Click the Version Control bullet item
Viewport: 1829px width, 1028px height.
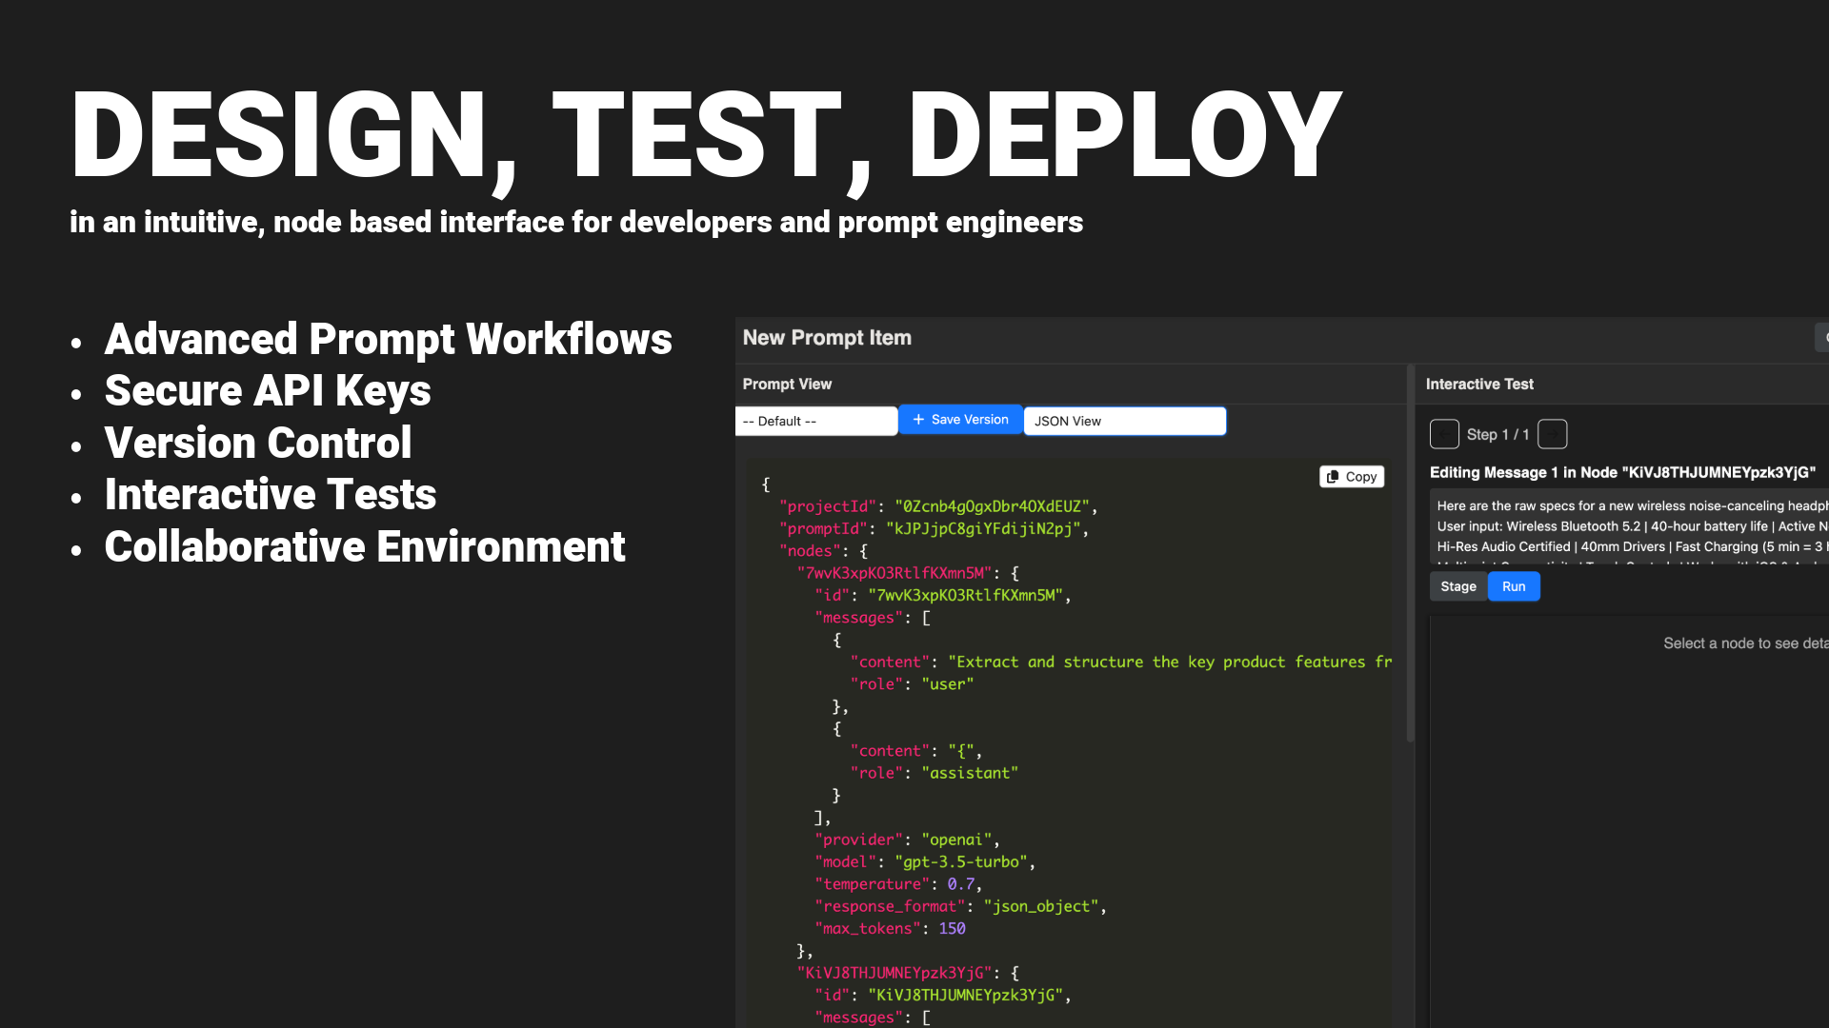257,443
